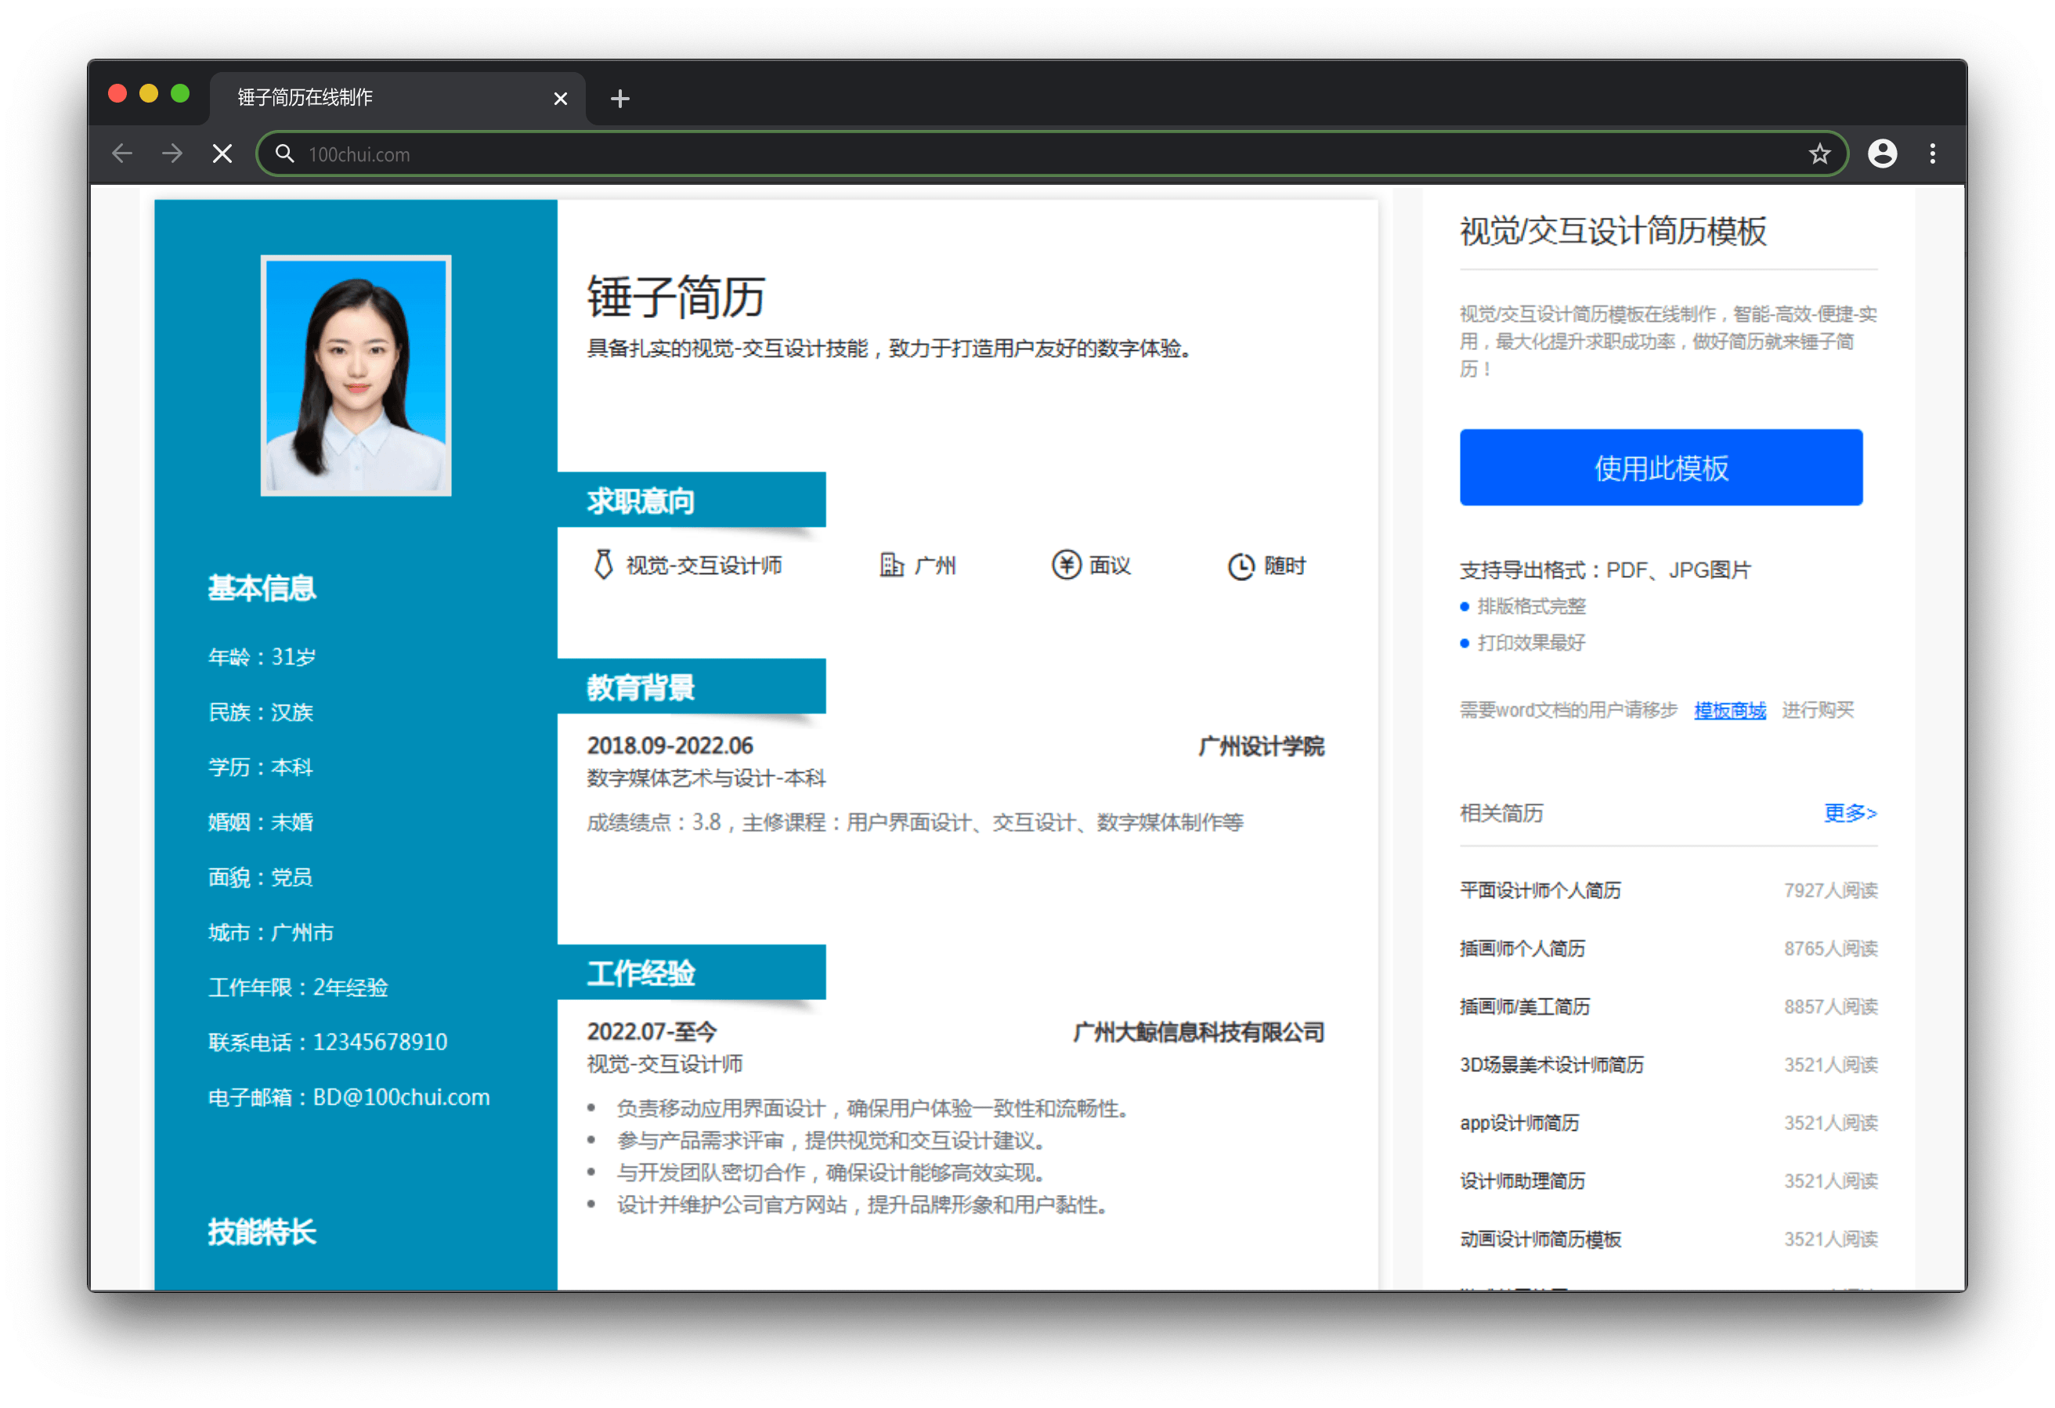Click 更多> next to 相关简历
This screenshot has height=1408, width=2055.
[1850, 813]
